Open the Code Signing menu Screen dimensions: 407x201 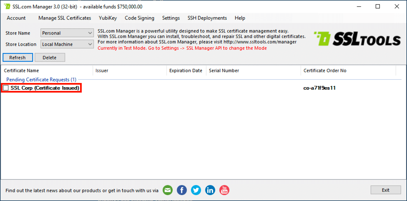pyautogui.click(x=139, y=18)
